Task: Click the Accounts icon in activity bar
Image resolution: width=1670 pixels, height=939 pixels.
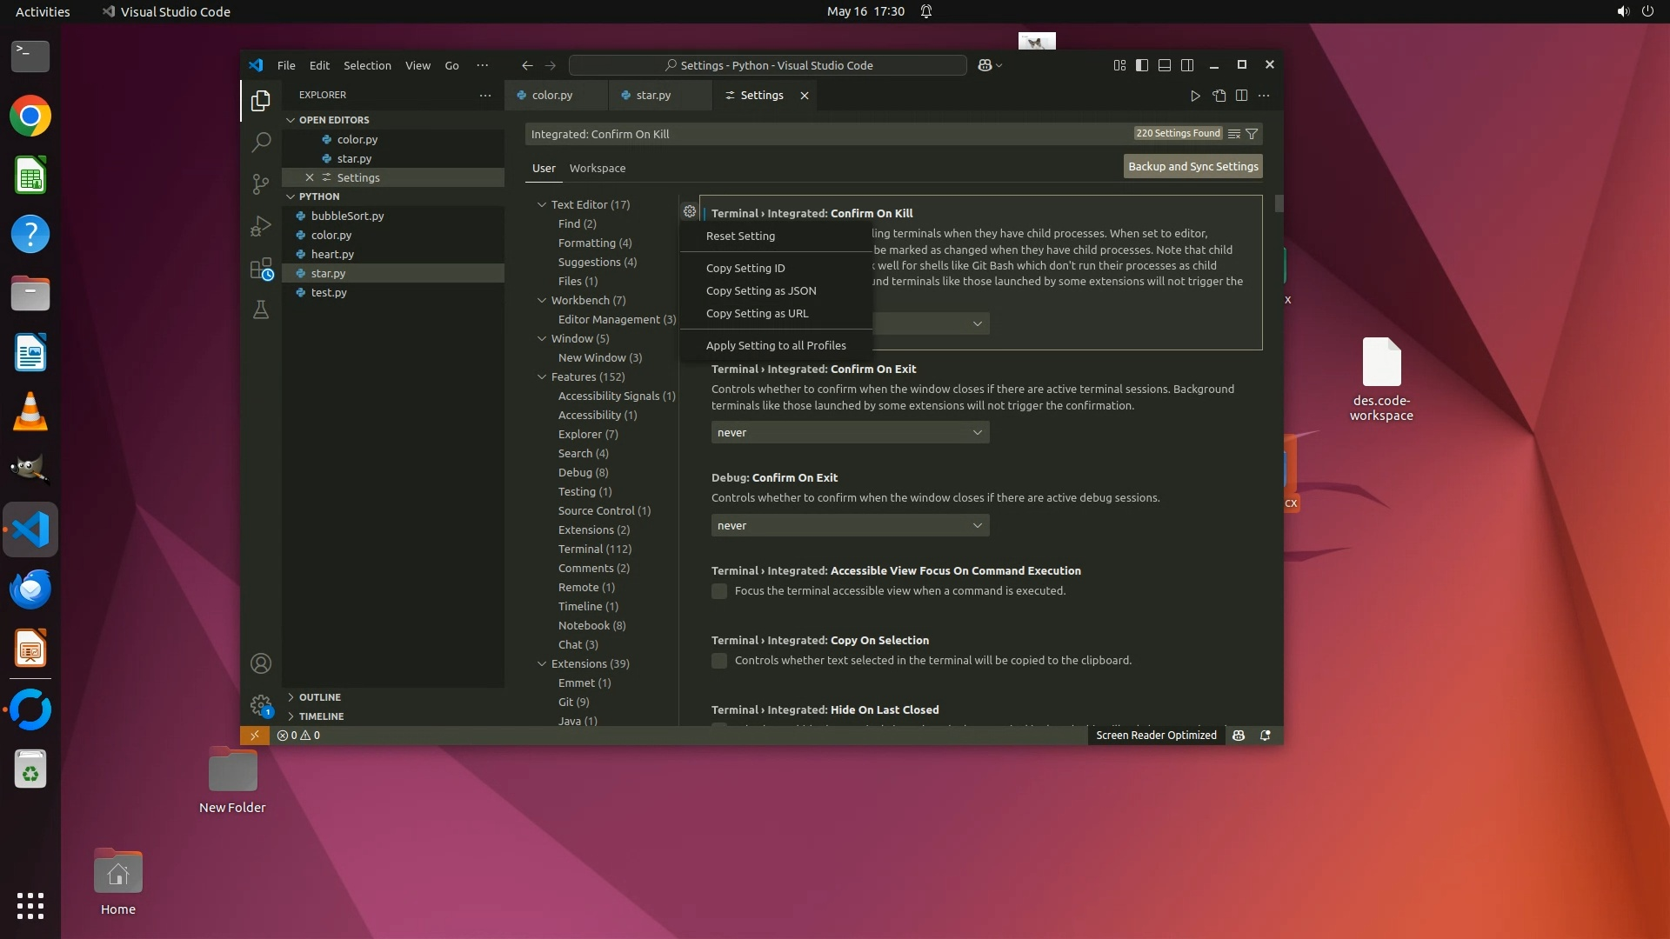Action: (x=260, y=664)
